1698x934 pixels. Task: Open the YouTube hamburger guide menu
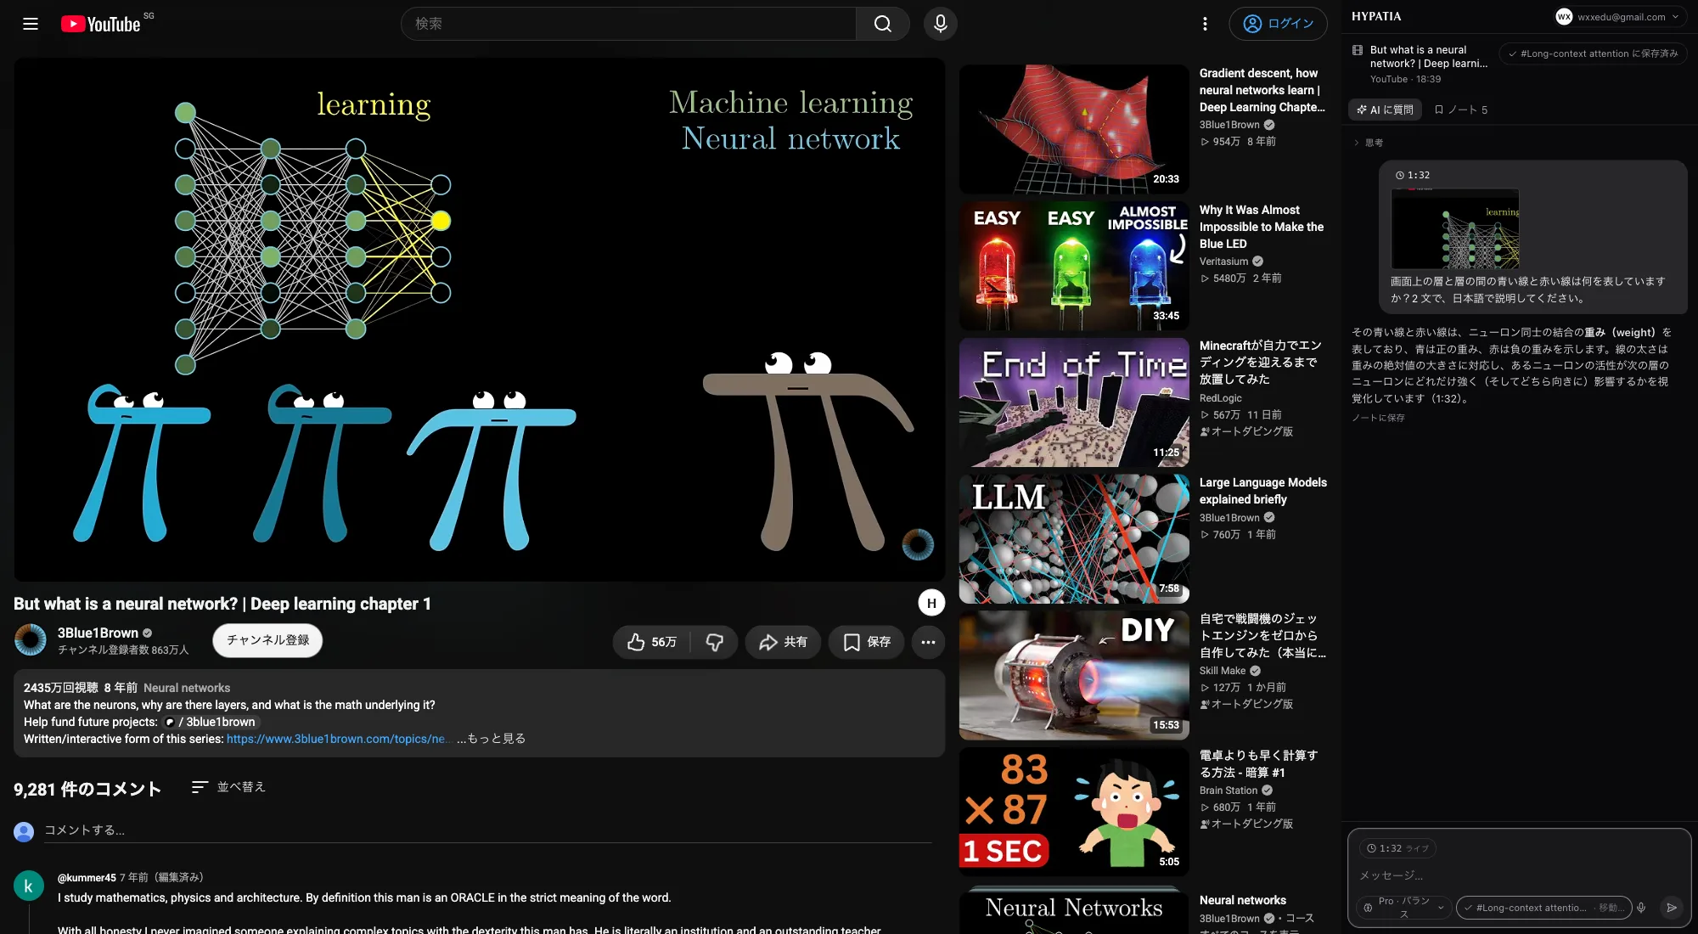31,24
